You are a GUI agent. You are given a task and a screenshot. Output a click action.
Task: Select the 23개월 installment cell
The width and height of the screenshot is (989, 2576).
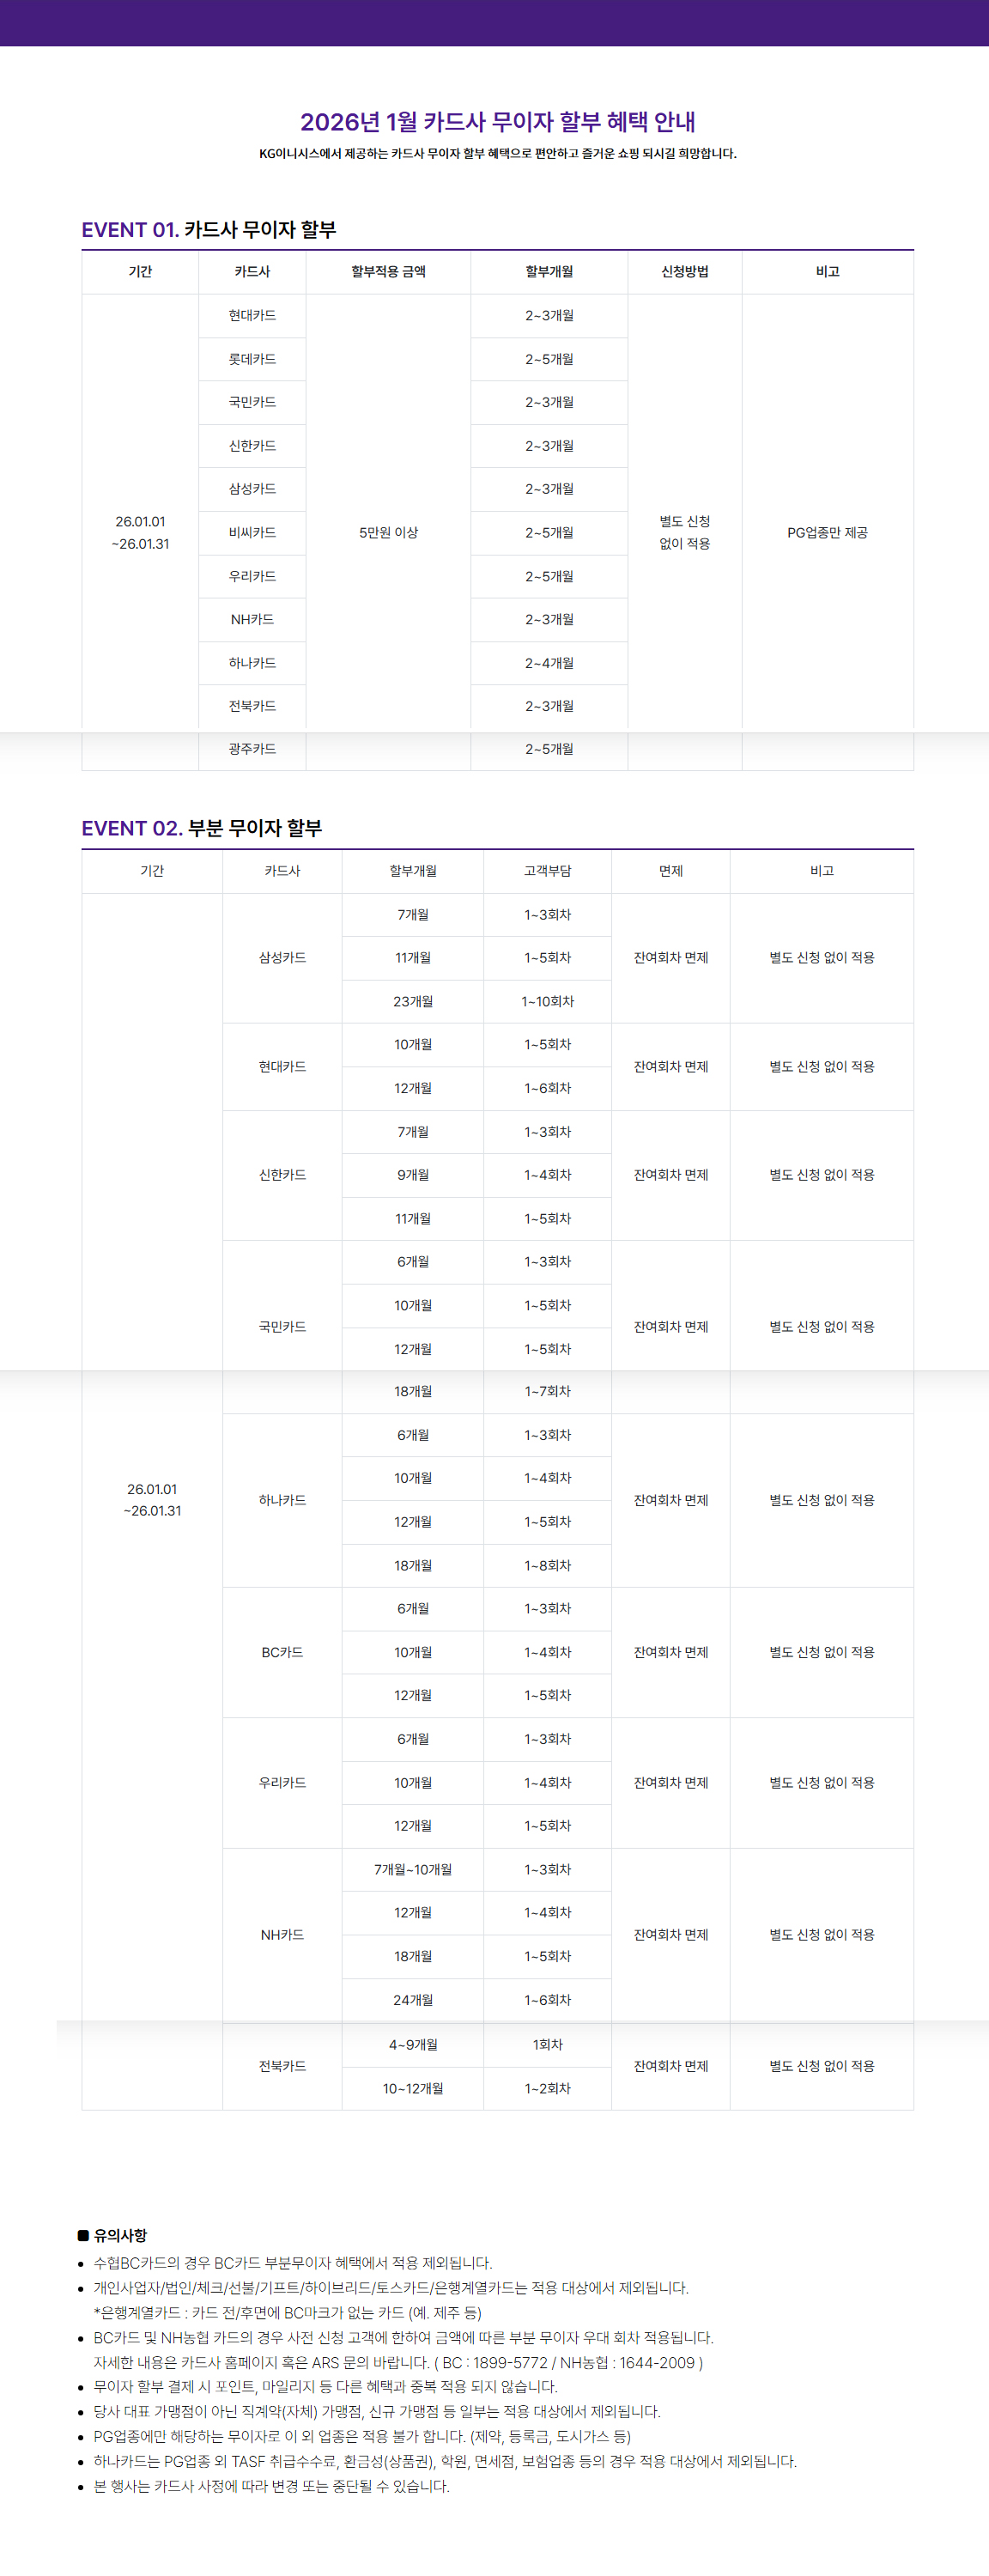pyautogui.click(x=413, y=1001)
